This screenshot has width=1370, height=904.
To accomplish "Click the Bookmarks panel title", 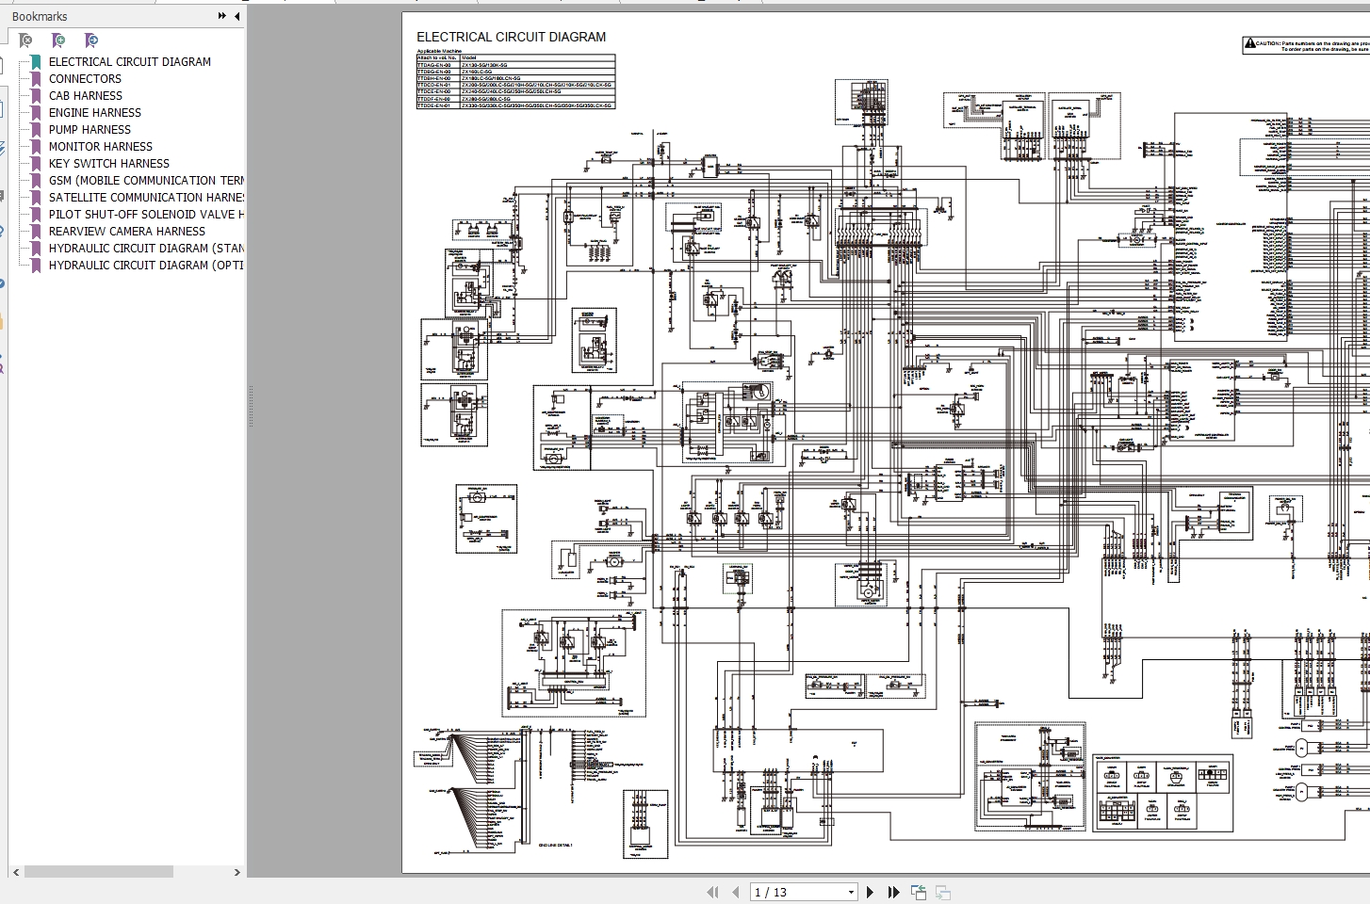I will point(40,16).
